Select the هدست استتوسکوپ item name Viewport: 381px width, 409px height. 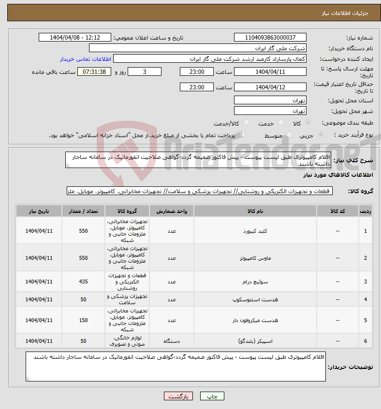click(x=255, y=299)
